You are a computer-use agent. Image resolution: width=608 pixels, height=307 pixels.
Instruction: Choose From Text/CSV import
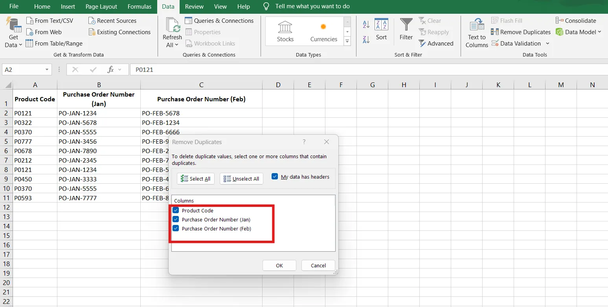point(50,21)
